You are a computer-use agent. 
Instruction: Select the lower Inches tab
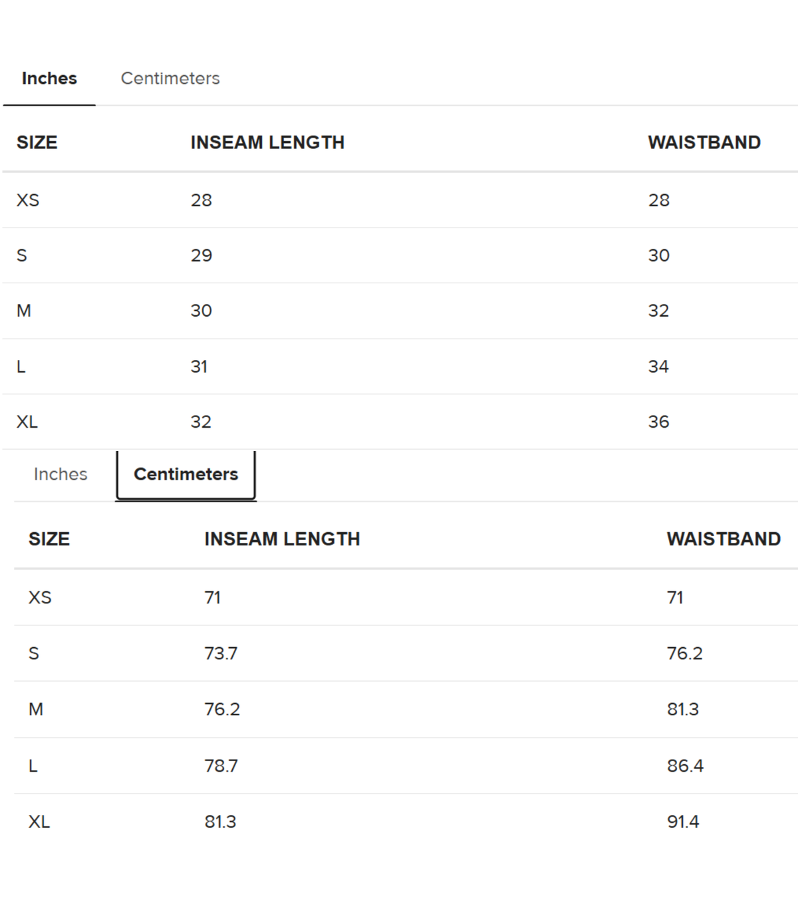[61, 474]
